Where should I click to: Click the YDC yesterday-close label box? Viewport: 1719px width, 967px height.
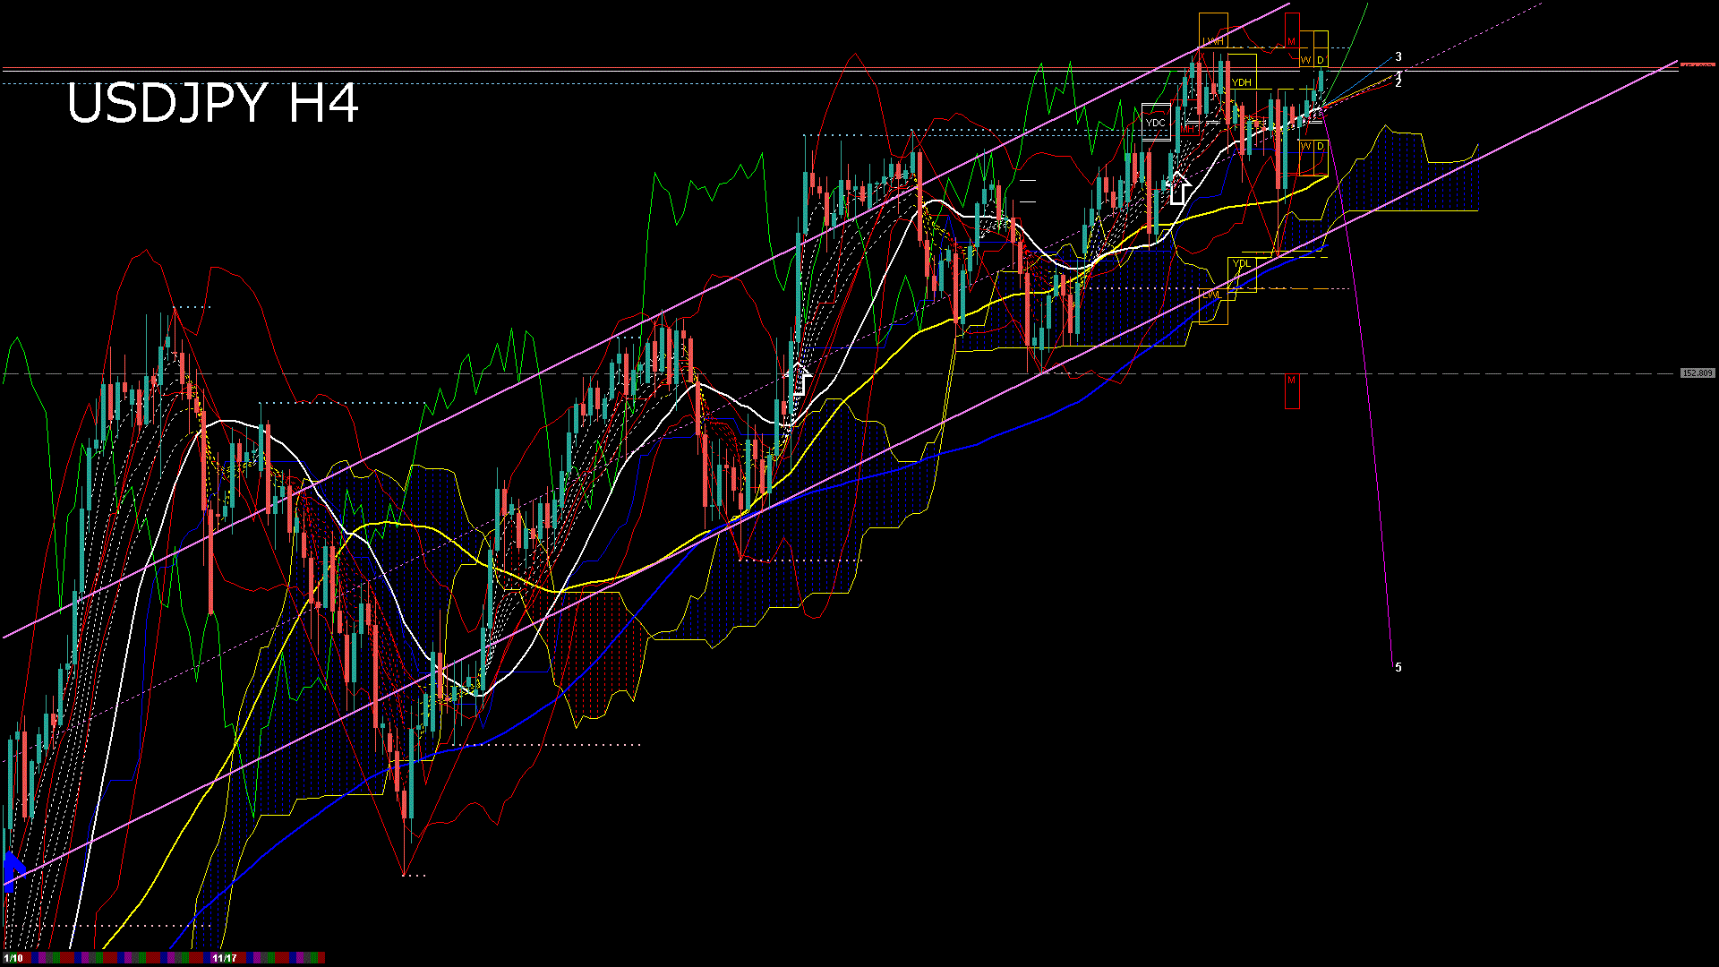[x=1156, y=123]
